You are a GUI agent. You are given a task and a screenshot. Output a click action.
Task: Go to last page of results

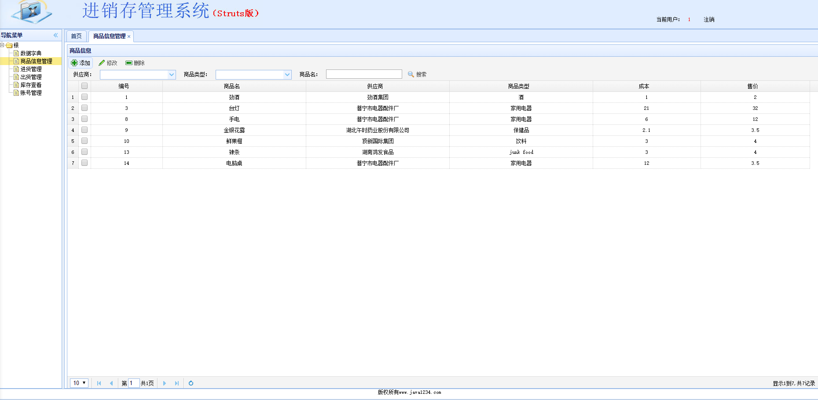(x=177, y=383)
